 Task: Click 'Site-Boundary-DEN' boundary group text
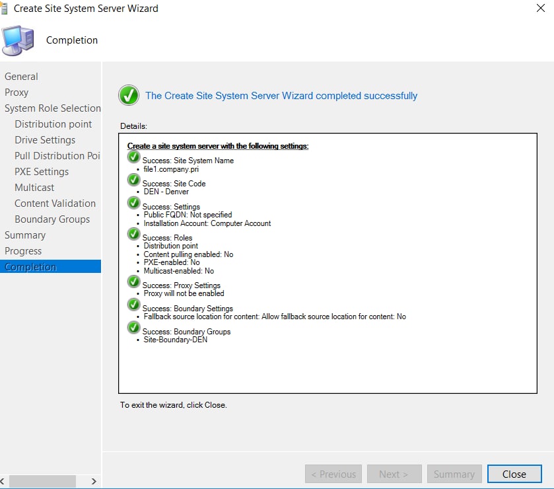(x=175, y=340)
